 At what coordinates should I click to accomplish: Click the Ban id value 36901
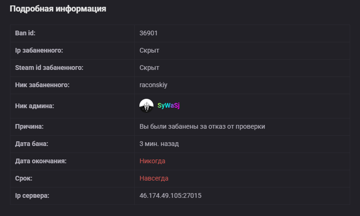[149, 33]
